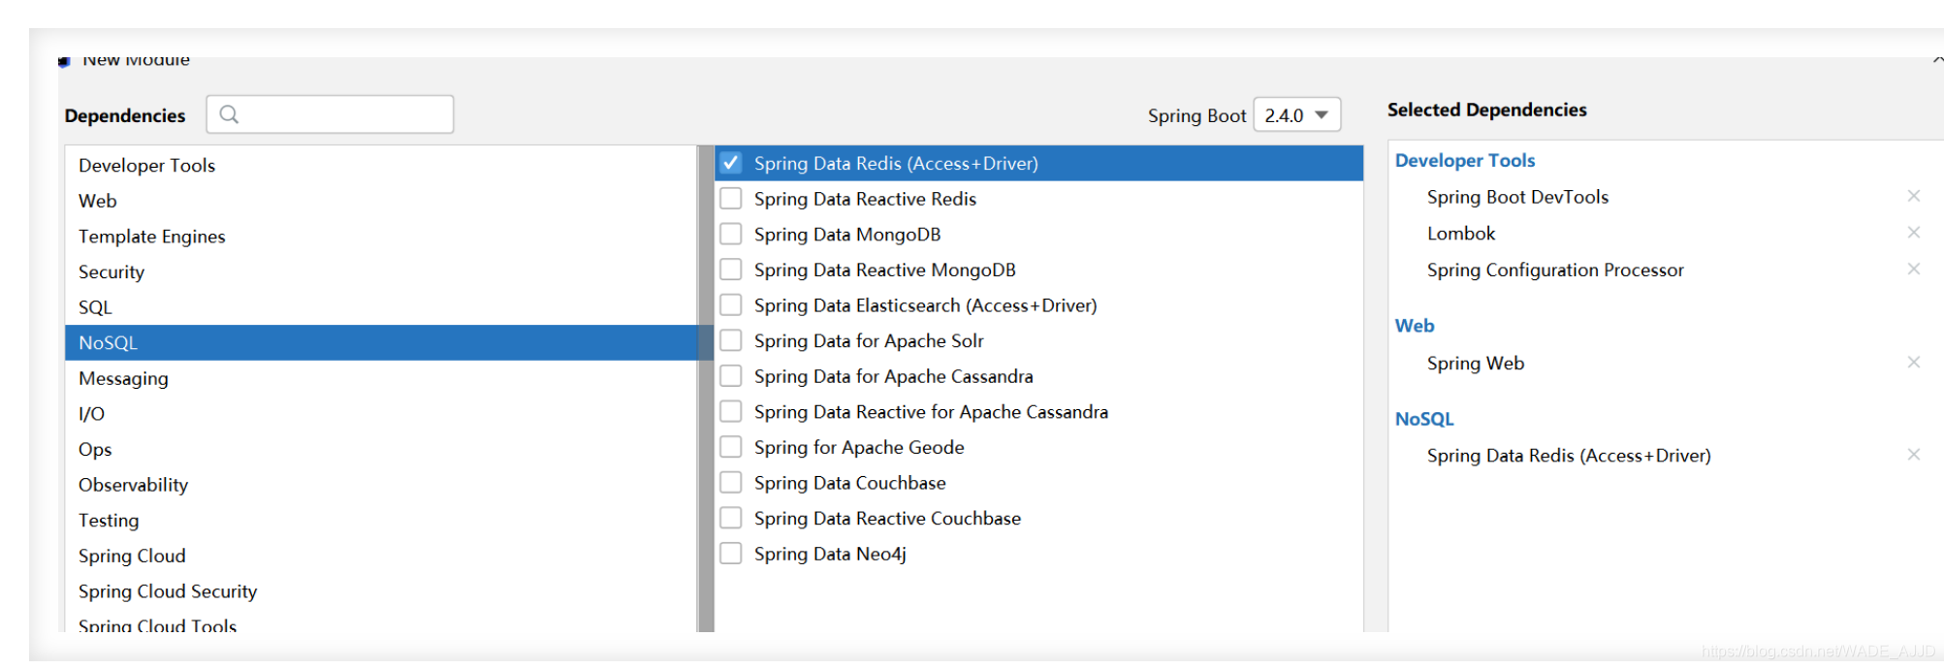Open Template Engines category
Screen dimensions: 1944x669
coord(381,237)
